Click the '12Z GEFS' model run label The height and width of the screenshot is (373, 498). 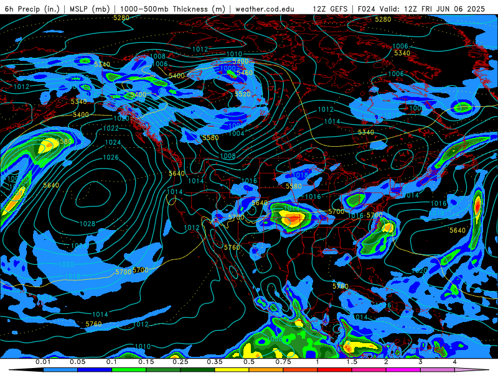pos(330,9)
